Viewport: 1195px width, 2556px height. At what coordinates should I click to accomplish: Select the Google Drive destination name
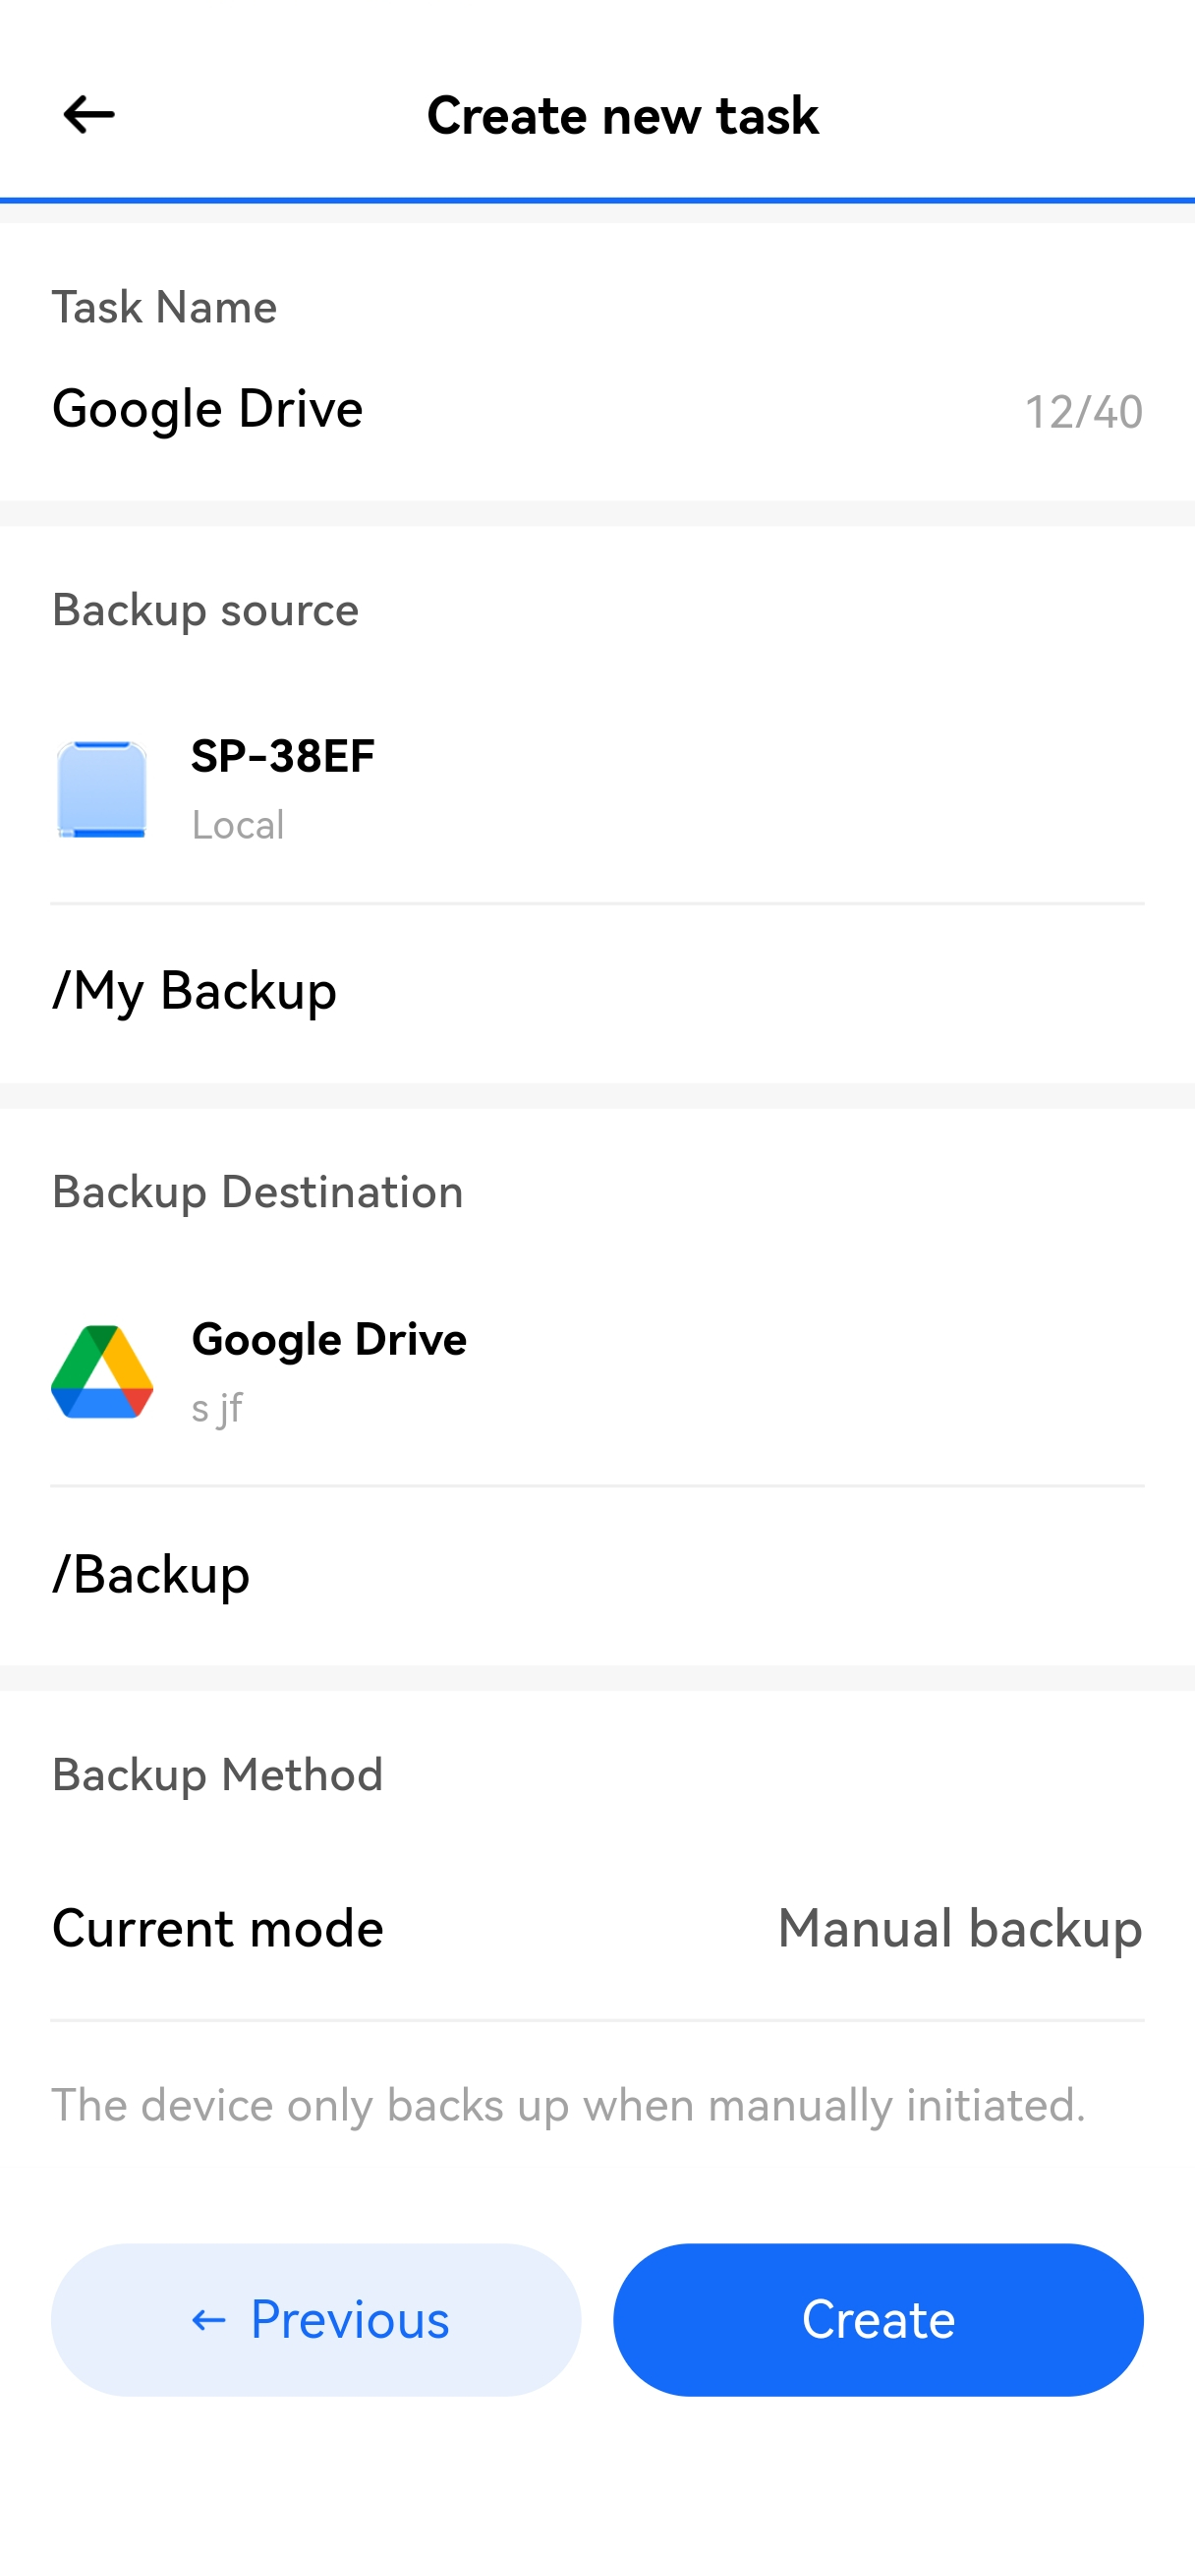[328, 1340]
